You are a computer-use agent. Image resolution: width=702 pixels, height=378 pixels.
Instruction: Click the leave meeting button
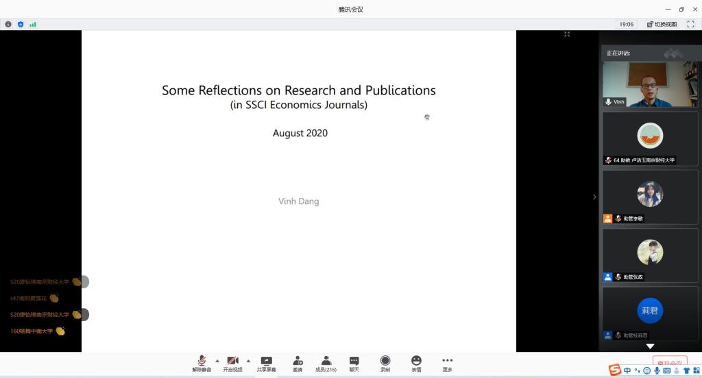(x=669, y=362)
